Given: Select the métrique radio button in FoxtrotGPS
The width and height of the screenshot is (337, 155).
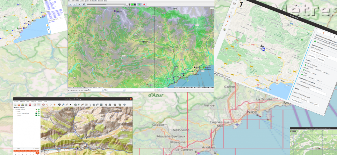Looking at the screenshot, I should 306,65.
